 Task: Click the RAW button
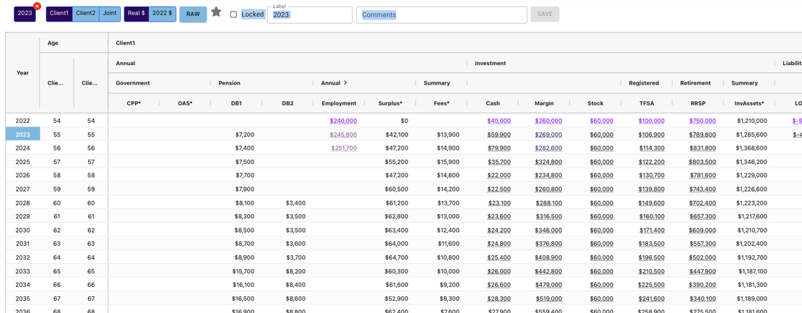click(193, 14)
